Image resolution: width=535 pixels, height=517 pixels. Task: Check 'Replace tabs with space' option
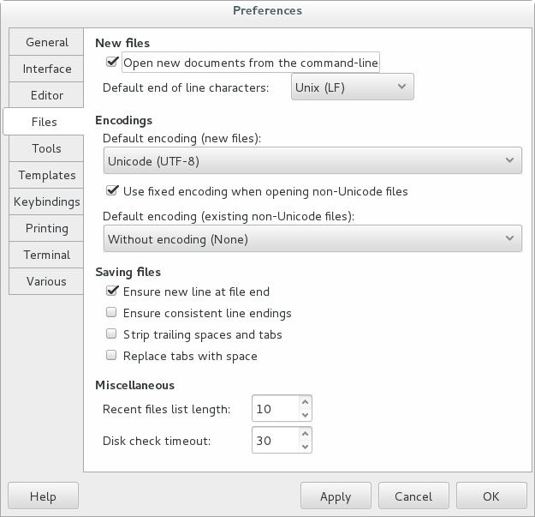(111, 356)
